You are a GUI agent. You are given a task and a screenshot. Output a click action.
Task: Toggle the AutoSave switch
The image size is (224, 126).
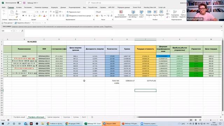19,3
